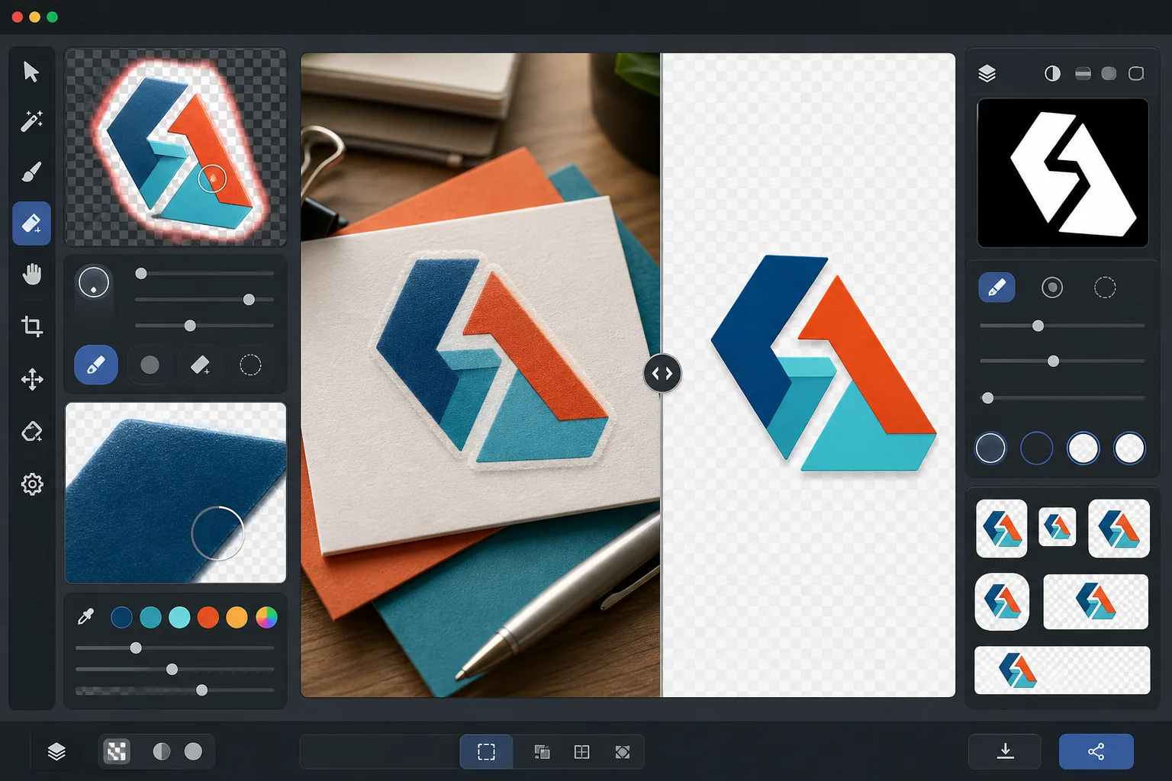Select the horizontal split mask view icon

tap(1083, 73)
